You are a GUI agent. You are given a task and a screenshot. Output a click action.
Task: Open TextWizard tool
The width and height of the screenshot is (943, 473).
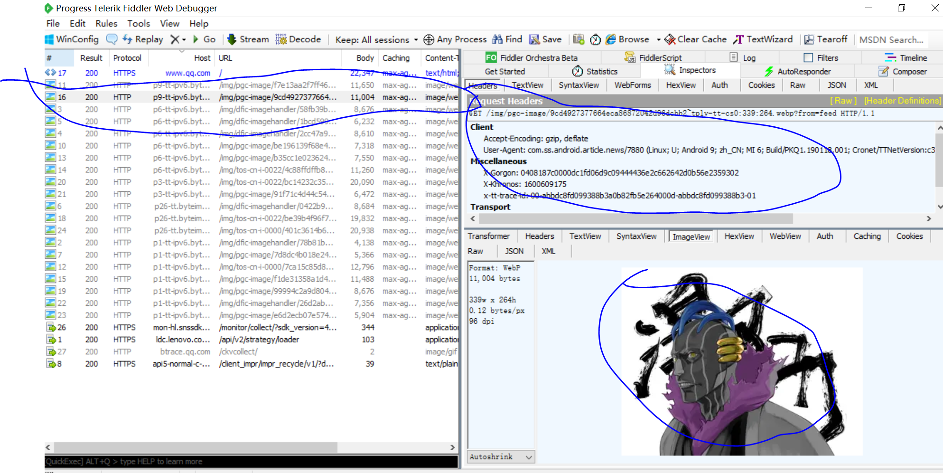coord(763,39)
